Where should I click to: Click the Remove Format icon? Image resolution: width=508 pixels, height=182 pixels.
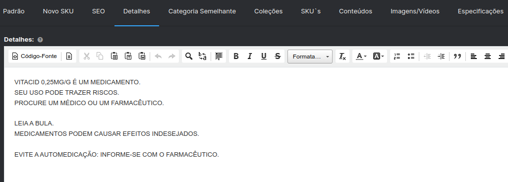[342, 56]
